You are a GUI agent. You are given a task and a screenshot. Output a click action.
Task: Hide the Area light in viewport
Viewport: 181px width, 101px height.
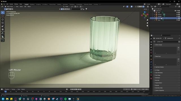coord(177,13)
